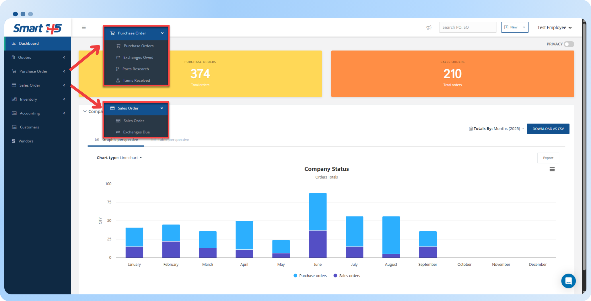The width and height of the screenshot is (591, 301).
Task: Click the megaphone announcements icon
Action: (429, 28)
